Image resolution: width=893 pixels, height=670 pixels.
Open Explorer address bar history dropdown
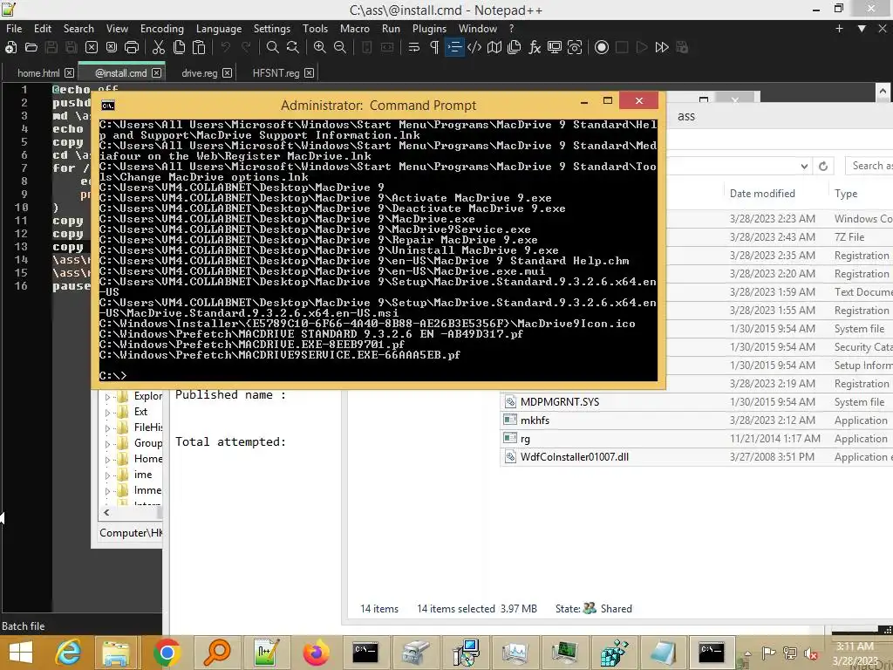coord(804,167)
